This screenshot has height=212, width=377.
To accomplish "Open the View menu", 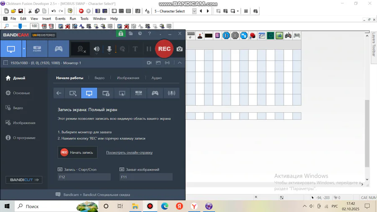I will (34, 18).
